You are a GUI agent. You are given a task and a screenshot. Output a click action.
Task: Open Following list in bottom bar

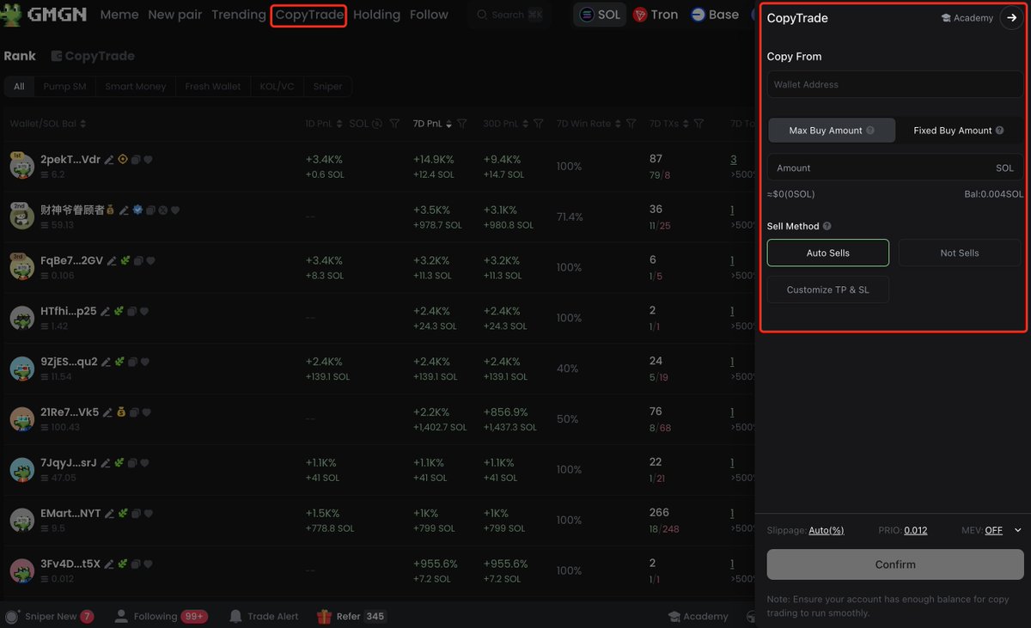click(x=161, y=616)
